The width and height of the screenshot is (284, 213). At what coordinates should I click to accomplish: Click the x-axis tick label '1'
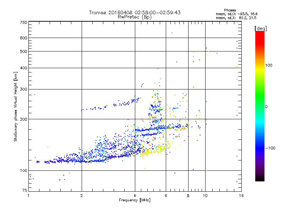[28, 196]
